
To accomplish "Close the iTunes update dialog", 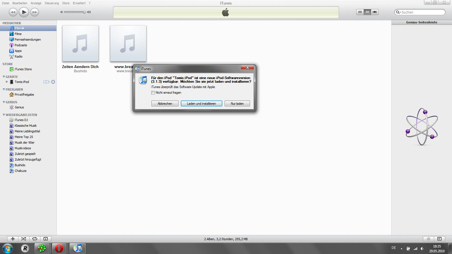I will [247, 68].
